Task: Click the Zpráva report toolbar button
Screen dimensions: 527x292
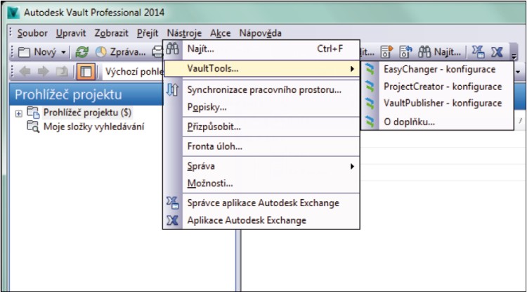Action: (119, 52)
